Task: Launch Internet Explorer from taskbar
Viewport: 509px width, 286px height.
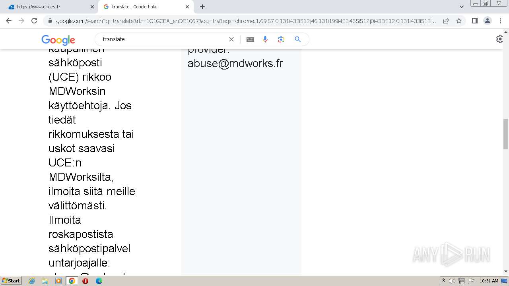Action: tap(31, 281)
